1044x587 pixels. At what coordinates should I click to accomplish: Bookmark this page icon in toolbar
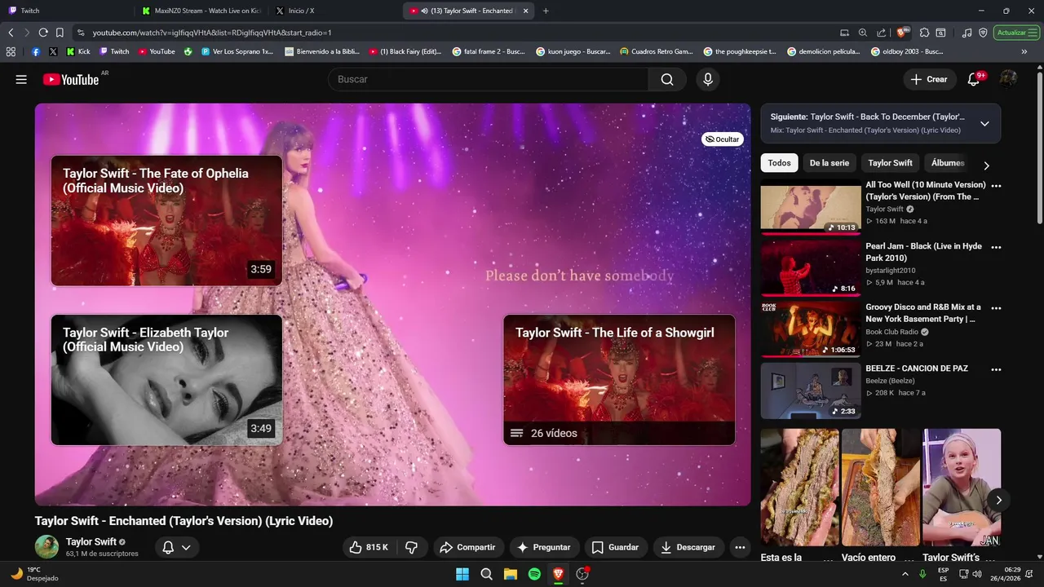(60, 33)
